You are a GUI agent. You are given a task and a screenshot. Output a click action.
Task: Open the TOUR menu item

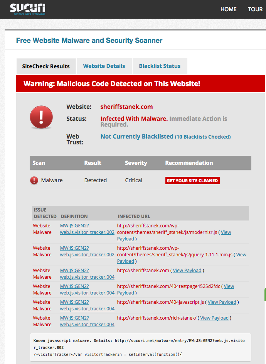point(255,9)
